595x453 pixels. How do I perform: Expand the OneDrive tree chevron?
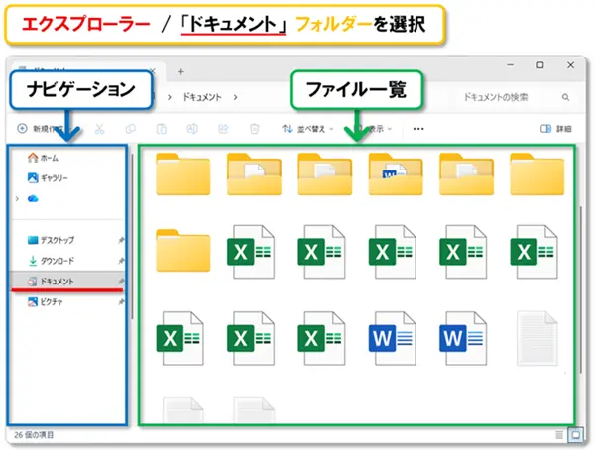point(17,199)
